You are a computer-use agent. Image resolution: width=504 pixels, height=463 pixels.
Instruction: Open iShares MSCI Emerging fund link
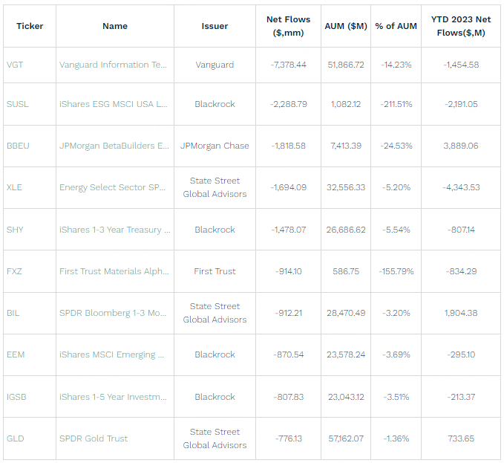[x=107, y=354]
